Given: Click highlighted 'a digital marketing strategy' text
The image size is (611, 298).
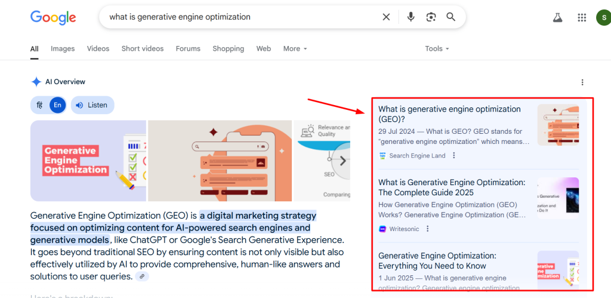Looking at the screenshot, I should pos(258,216).
